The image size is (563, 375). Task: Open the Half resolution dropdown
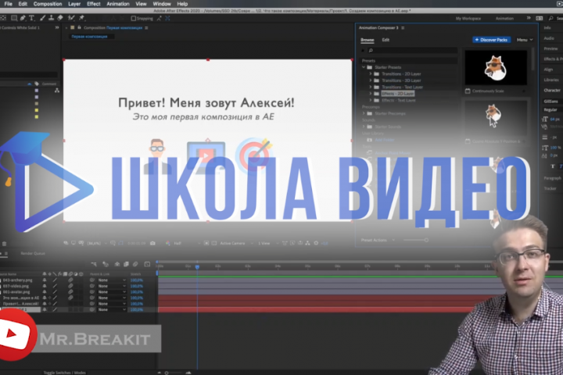[187, 243]
